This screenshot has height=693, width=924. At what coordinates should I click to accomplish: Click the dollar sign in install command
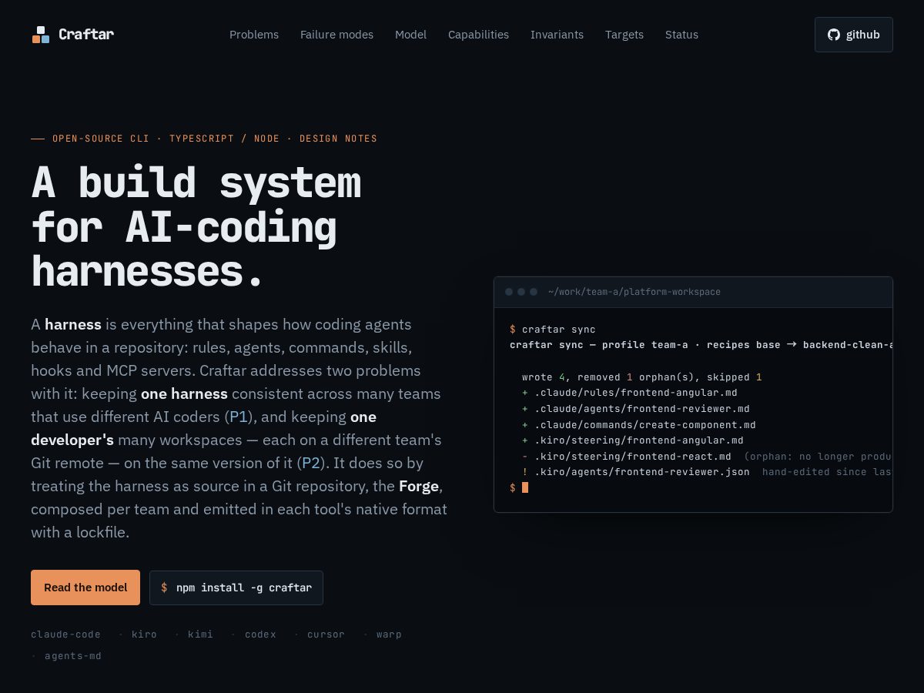pos(164,588)
